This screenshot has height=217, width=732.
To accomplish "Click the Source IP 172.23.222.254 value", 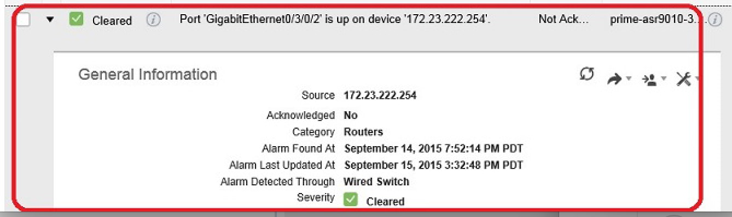I will [380, 95].
